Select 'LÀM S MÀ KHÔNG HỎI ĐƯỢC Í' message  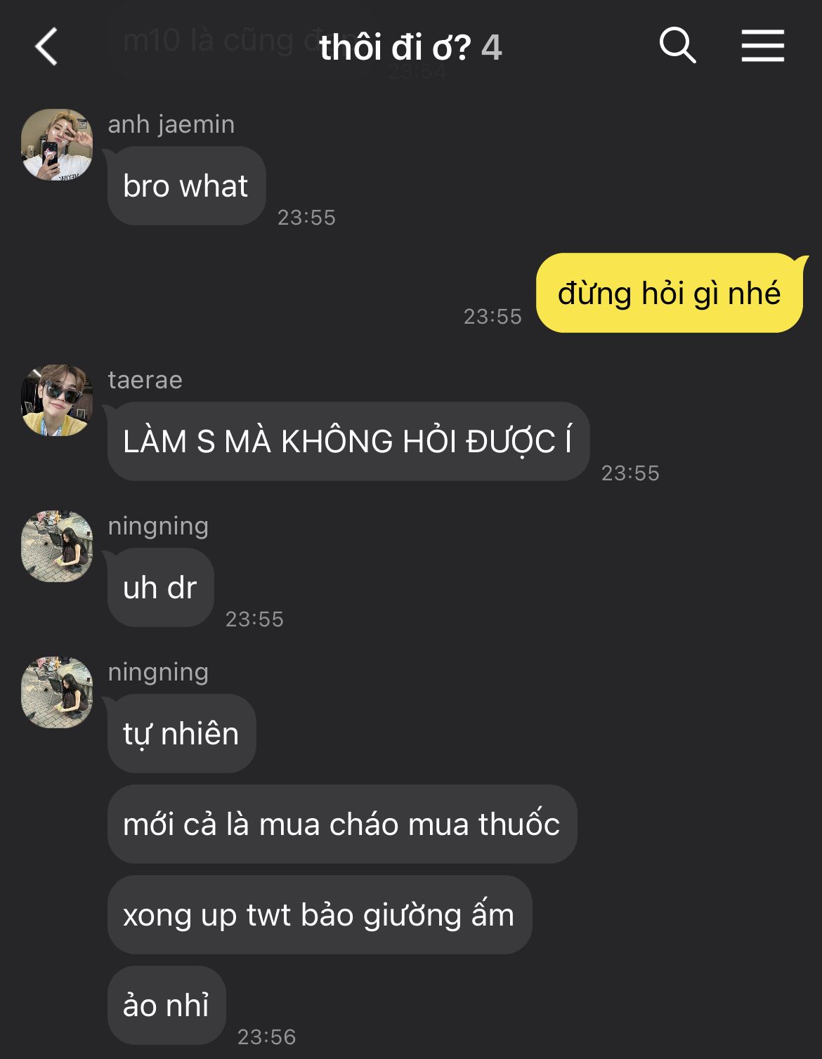pos(348,442)
